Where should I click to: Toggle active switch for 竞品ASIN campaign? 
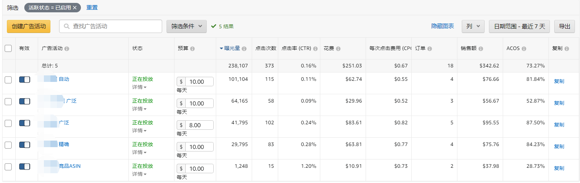click(25, 166)
